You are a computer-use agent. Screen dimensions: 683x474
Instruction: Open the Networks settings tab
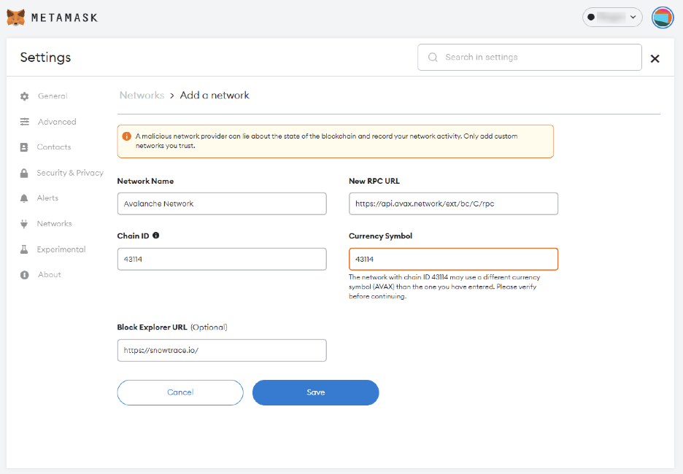(54, 223)
